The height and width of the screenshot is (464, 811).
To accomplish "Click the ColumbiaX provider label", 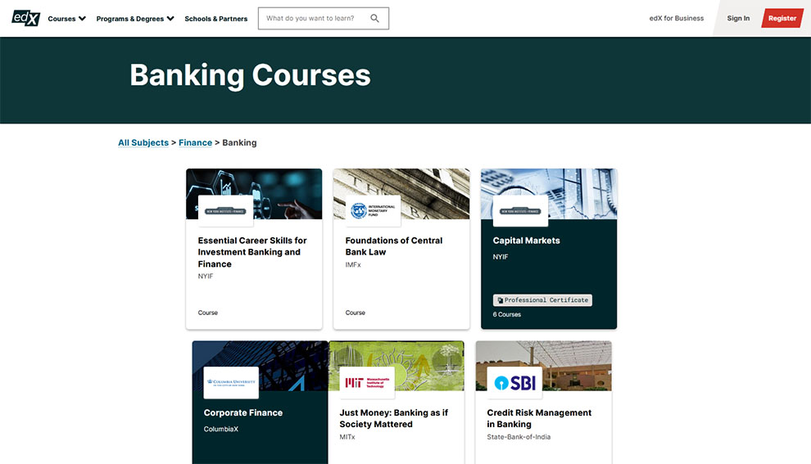I will click(x=221, y=429).
